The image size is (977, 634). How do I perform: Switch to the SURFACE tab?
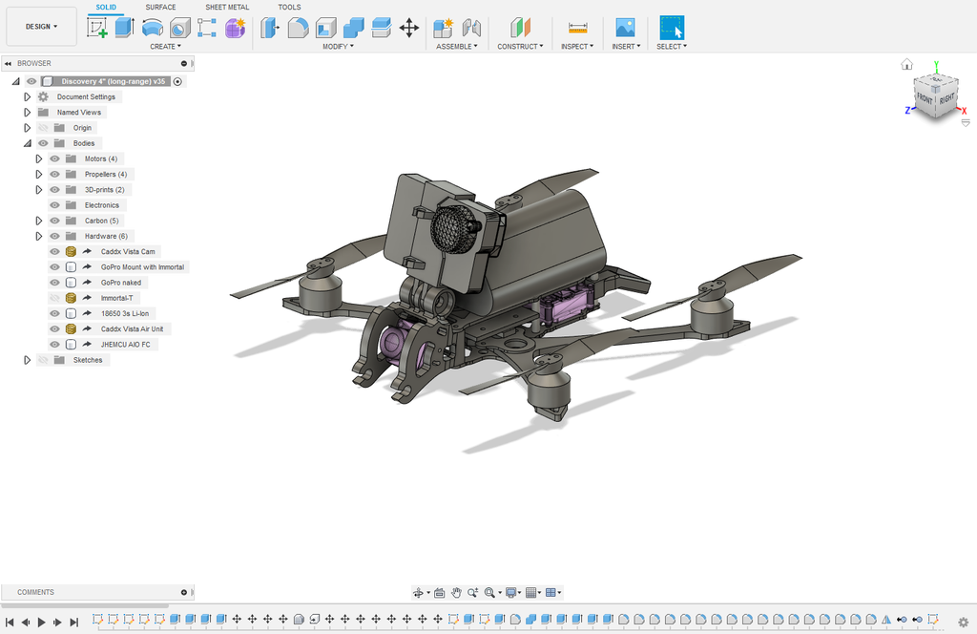[x=160, y=8]
